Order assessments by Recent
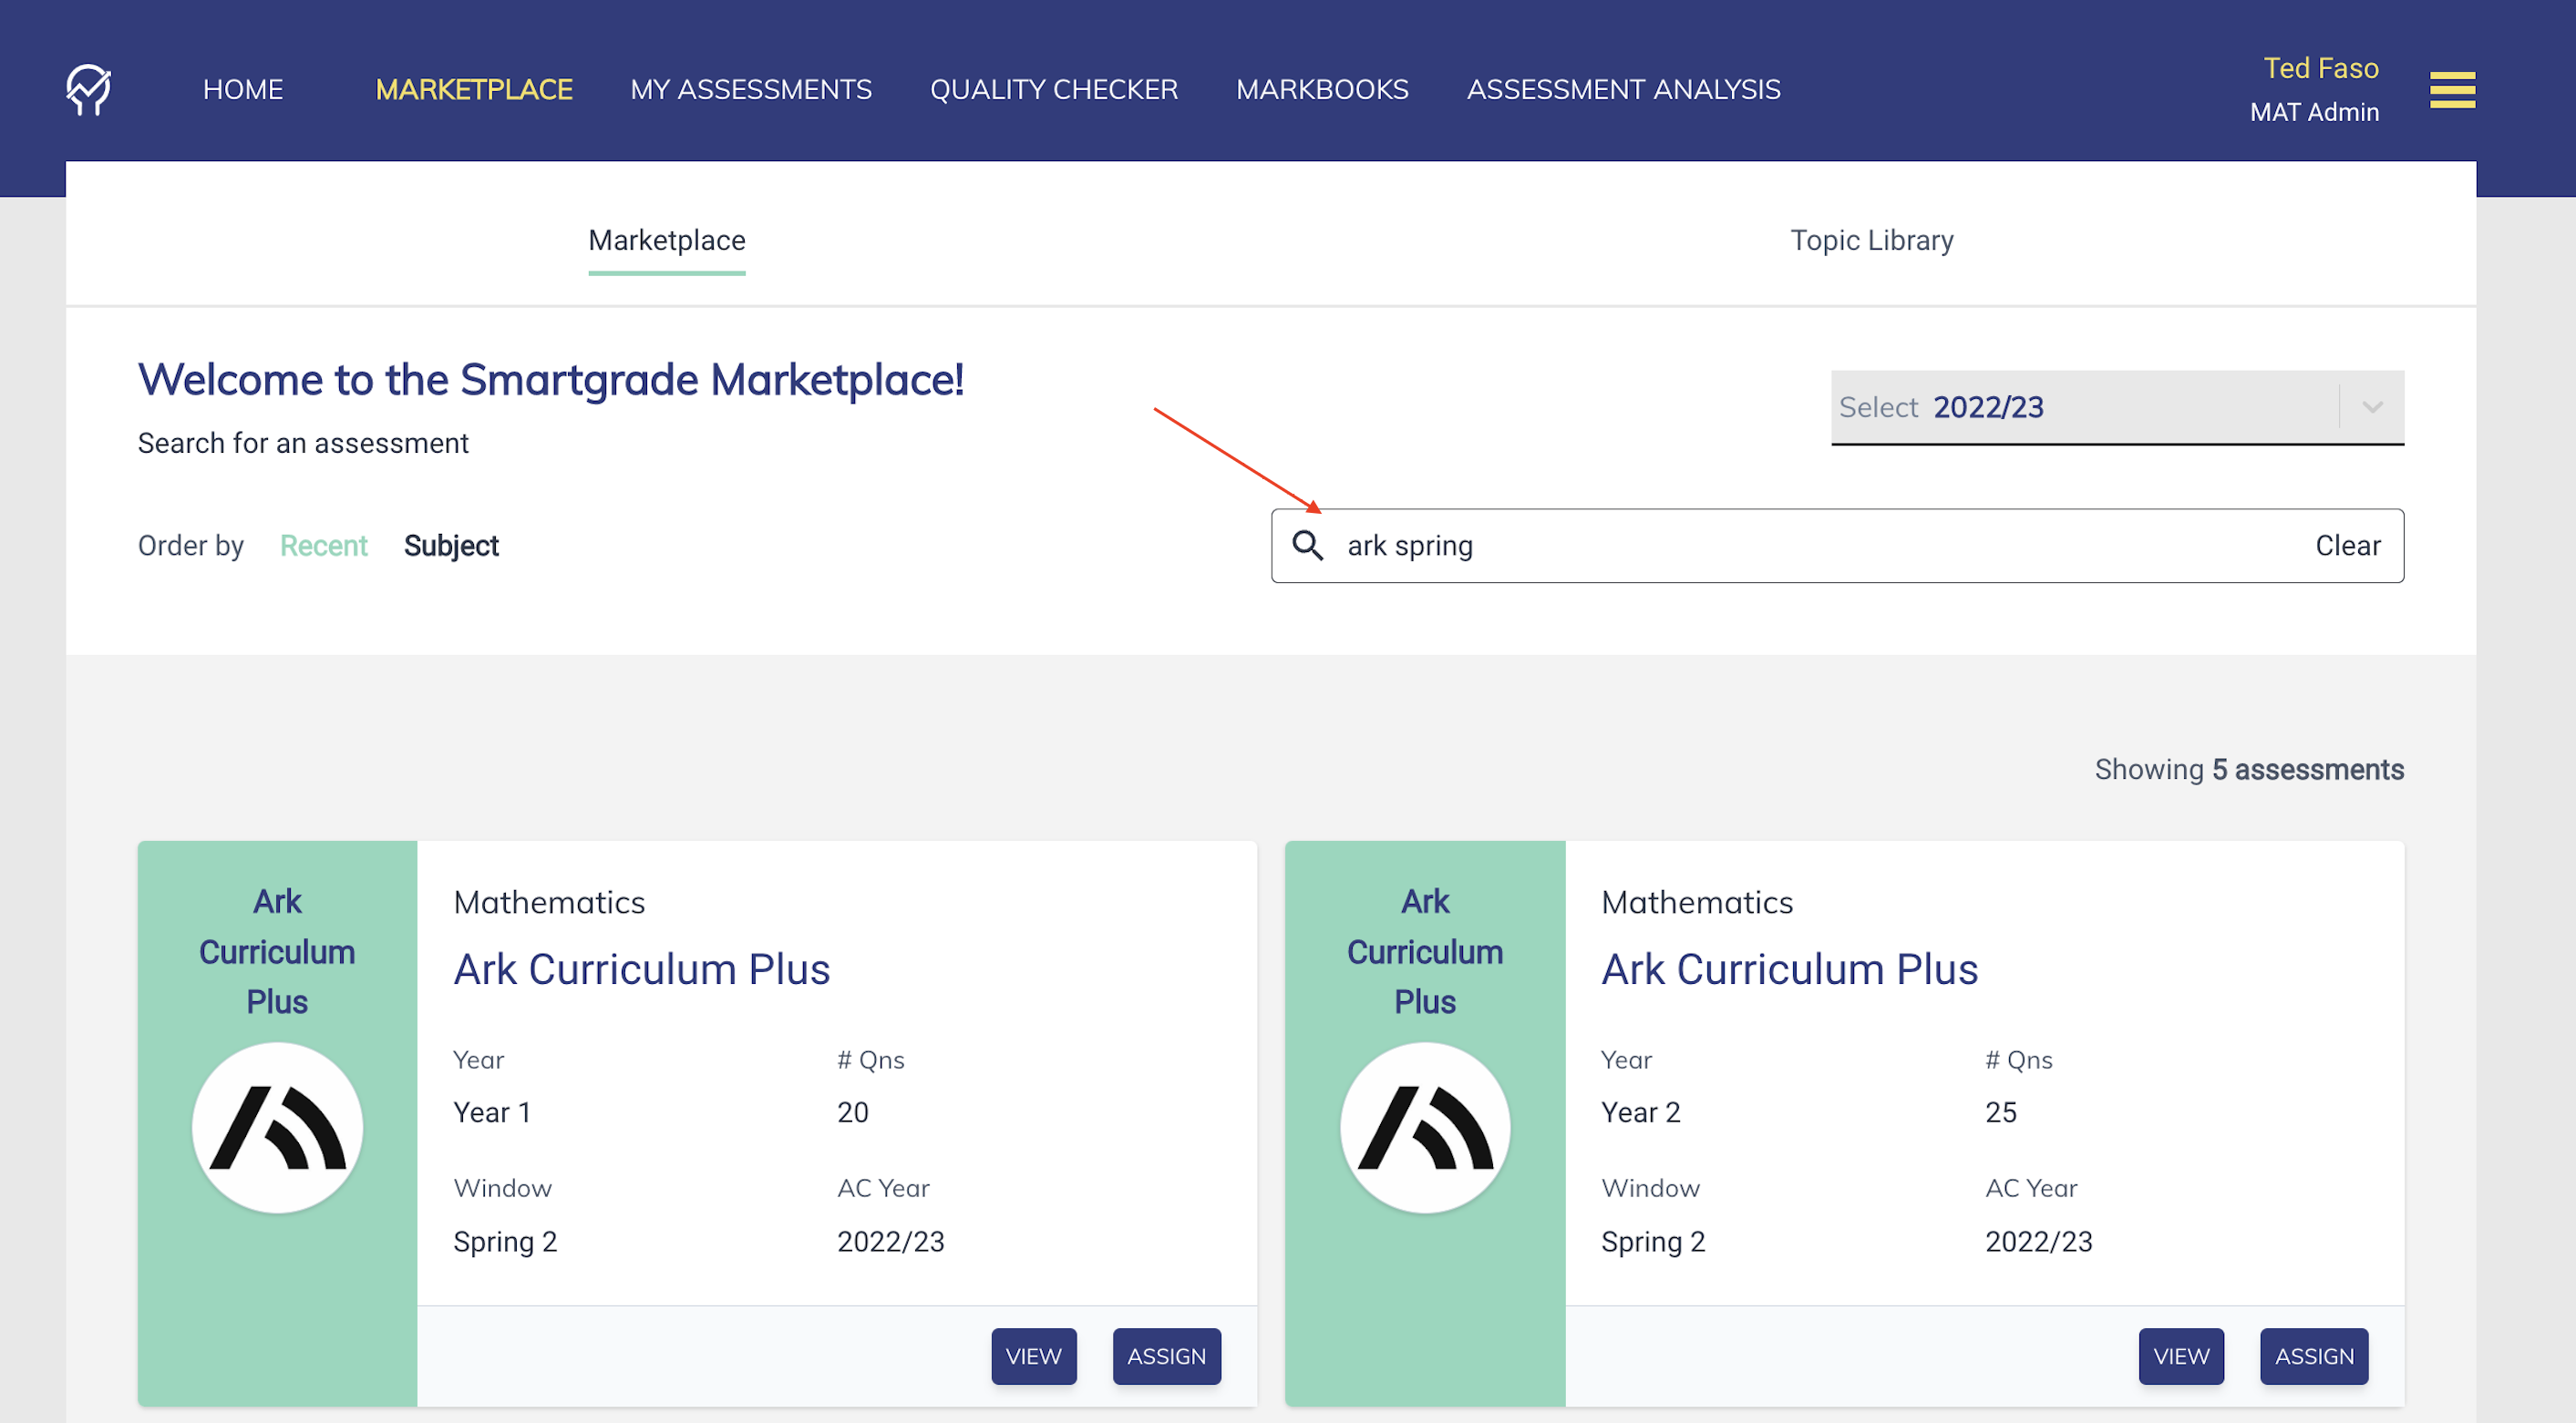Viewport: 2576px width, 1423px height. (x=324, y=546)
